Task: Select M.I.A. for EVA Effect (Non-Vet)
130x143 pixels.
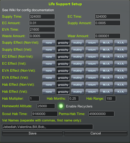Action: tap(106, 71)
